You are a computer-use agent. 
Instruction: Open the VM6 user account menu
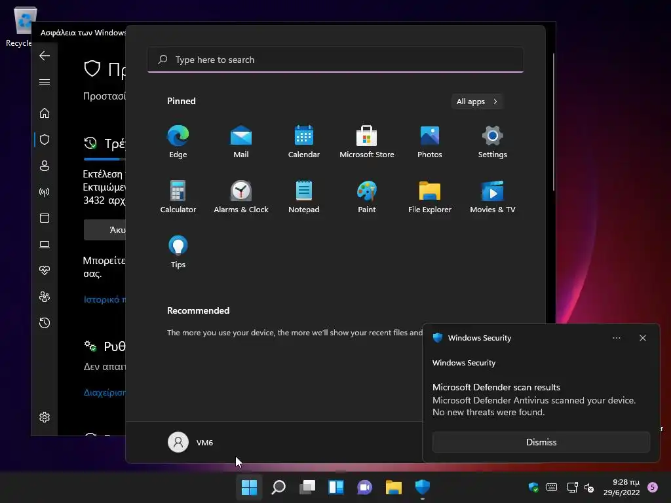(x=191, y=442)
